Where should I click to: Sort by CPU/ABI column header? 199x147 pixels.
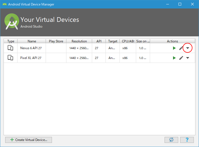[128, 41]
